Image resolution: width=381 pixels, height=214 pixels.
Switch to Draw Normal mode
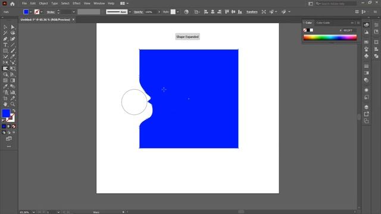pos(4,133)
